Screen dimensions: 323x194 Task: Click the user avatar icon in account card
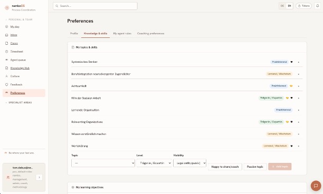tap(8, 177)
